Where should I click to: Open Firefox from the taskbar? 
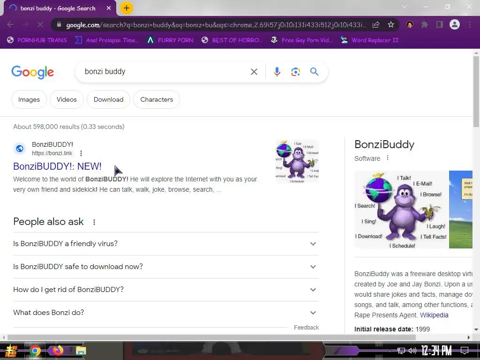tap(58, 350)
